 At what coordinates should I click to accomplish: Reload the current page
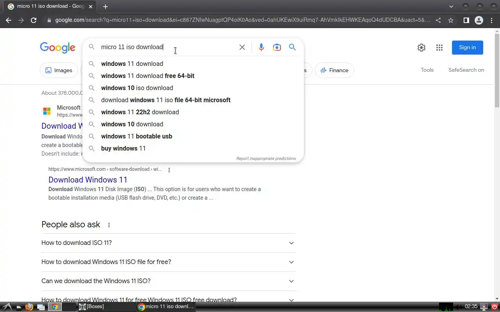tap(34, 20)
